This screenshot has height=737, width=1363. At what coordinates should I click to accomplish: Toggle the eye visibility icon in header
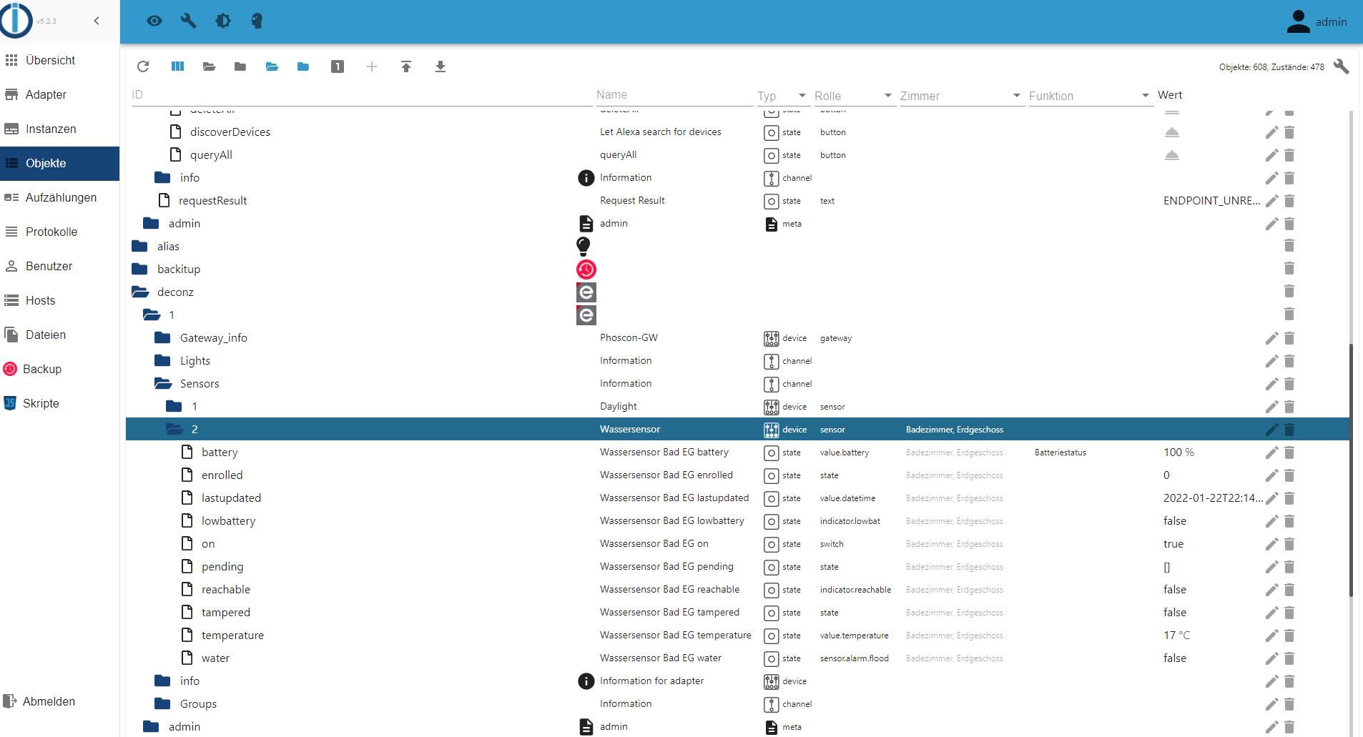154,21
